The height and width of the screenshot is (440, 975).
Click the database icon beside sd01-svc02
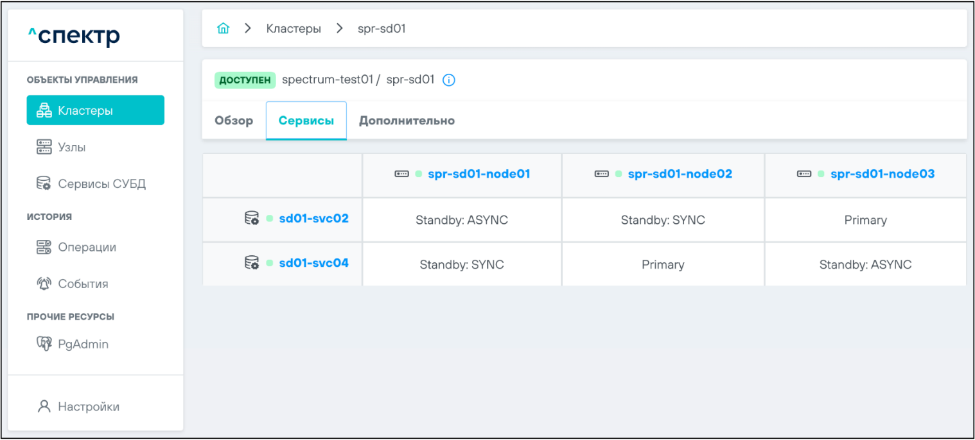point(252,219)
